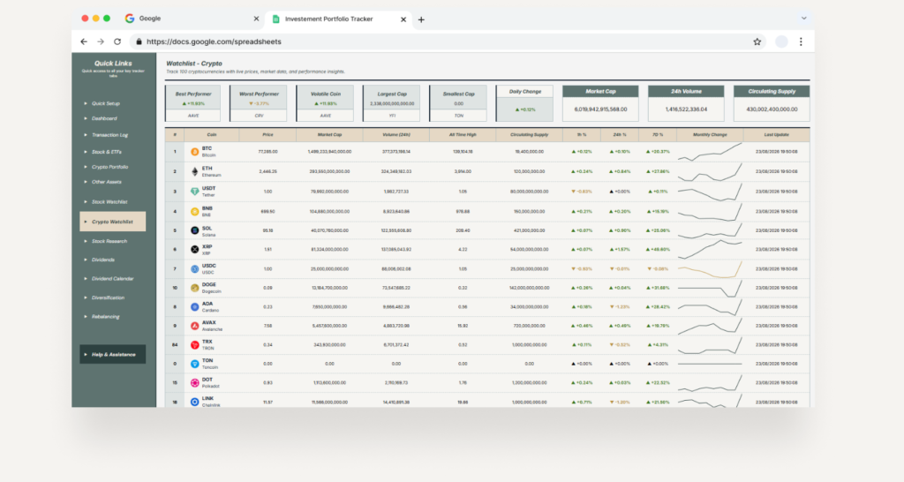Select the Daily Change card
The image size is (904, 482).
coord(524,104)
